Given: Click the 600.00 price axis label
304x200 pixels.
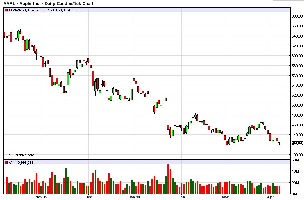Looking at the screenshot, I should tap(297, 56).
